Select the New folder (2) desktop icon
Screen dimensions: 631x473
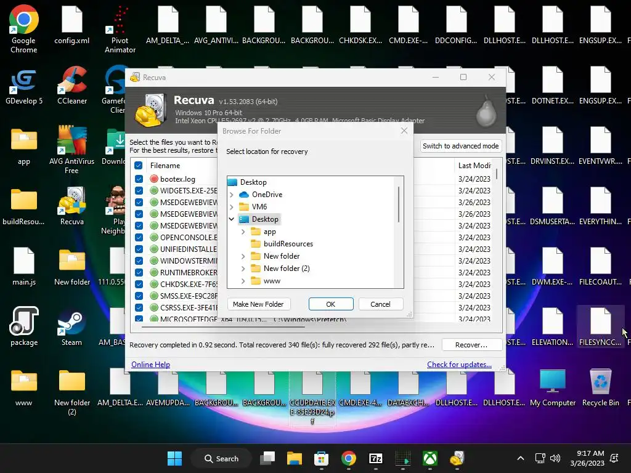point(72,392)
